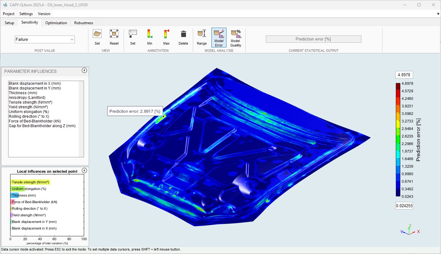Viewport: 441px width, 254px height.
Task: Select Rolling direction (° to X) in influences list
Action: pyautogui.click(x=29, y=116)
